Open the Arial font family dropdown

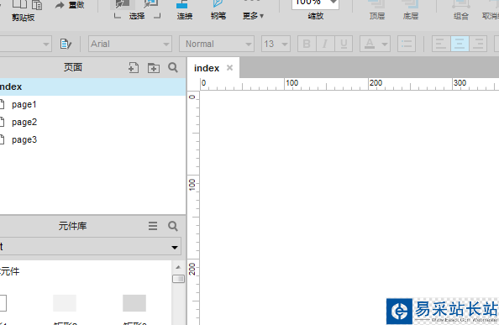[x=130, y=44]
